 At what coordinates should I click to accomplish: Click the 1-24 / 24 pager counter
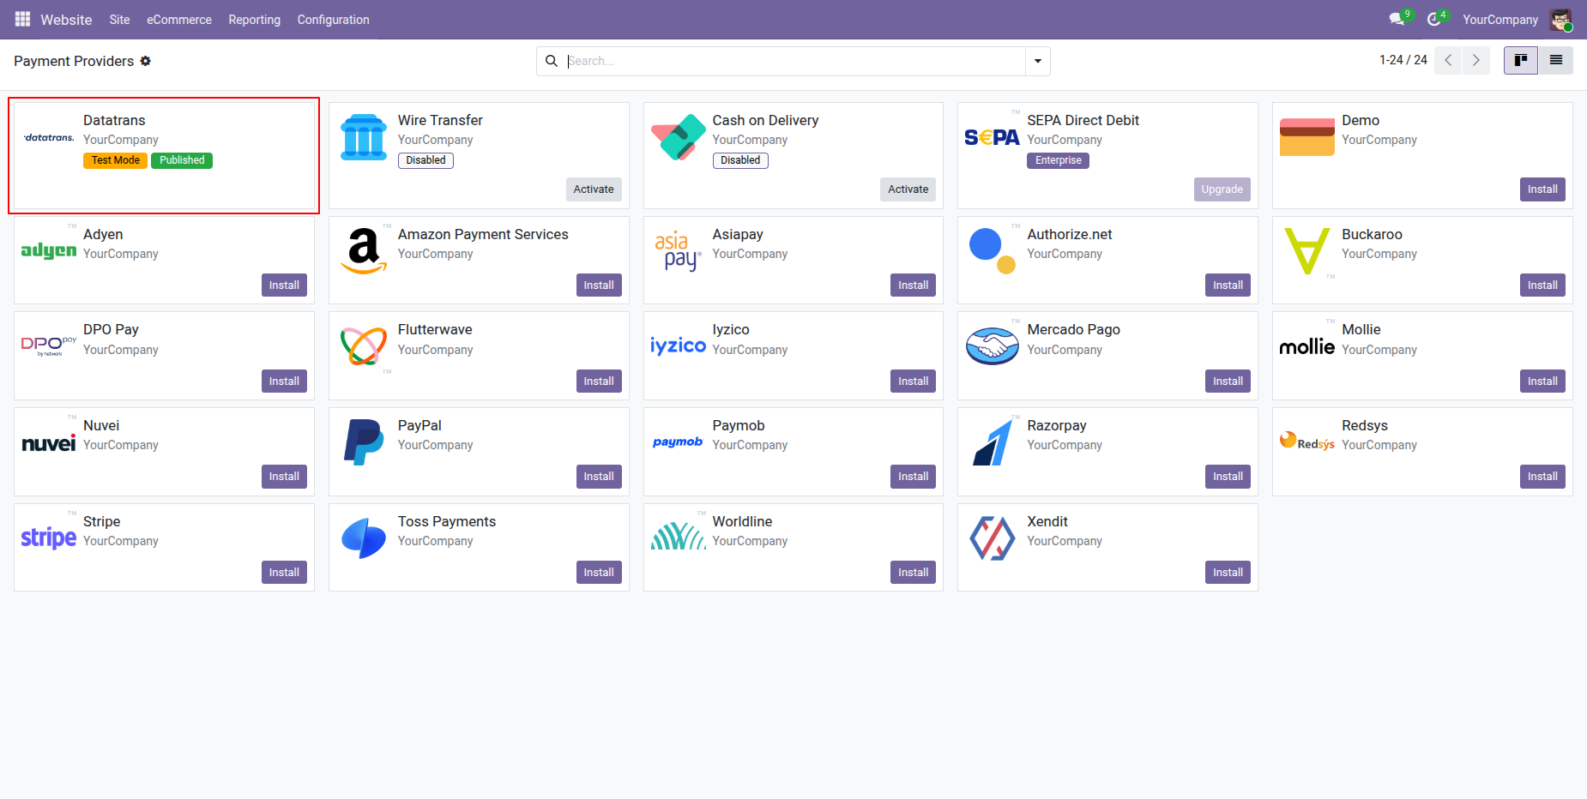pos(1403,60)
